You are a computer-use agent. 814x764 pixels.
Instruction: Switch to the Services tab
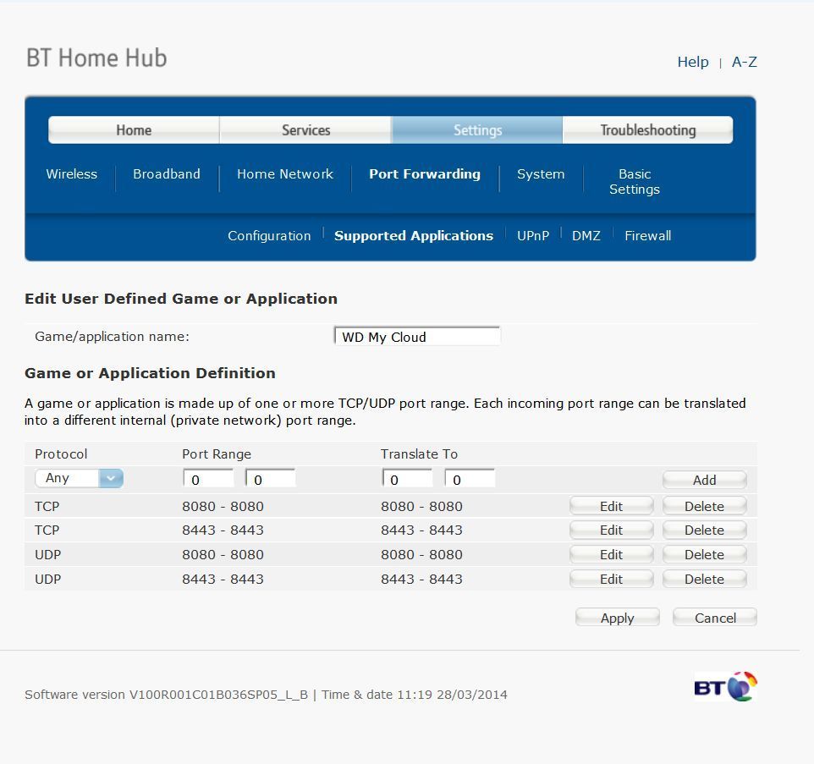[x=305, y=129]
